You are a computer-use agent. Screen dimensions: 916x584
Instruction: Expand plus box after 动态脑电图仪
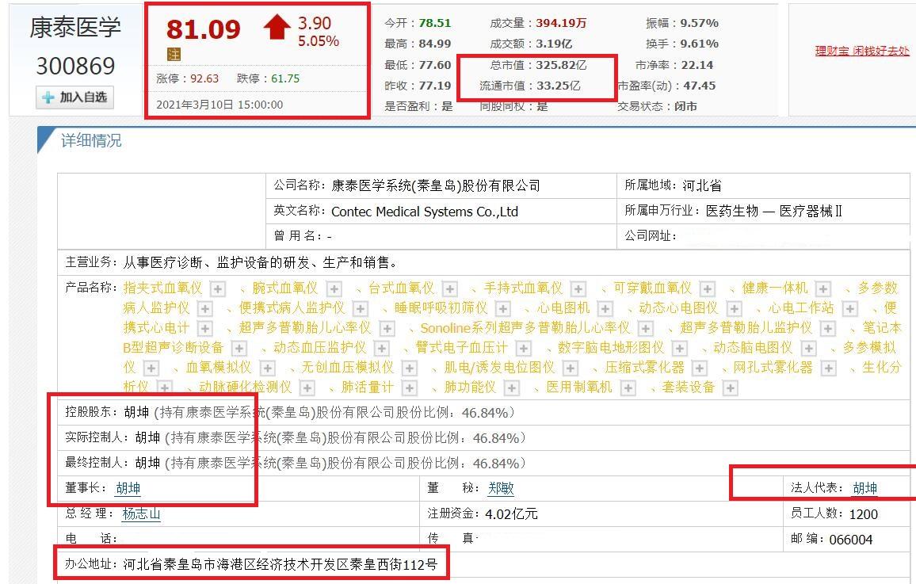click(x=808, y=349)
